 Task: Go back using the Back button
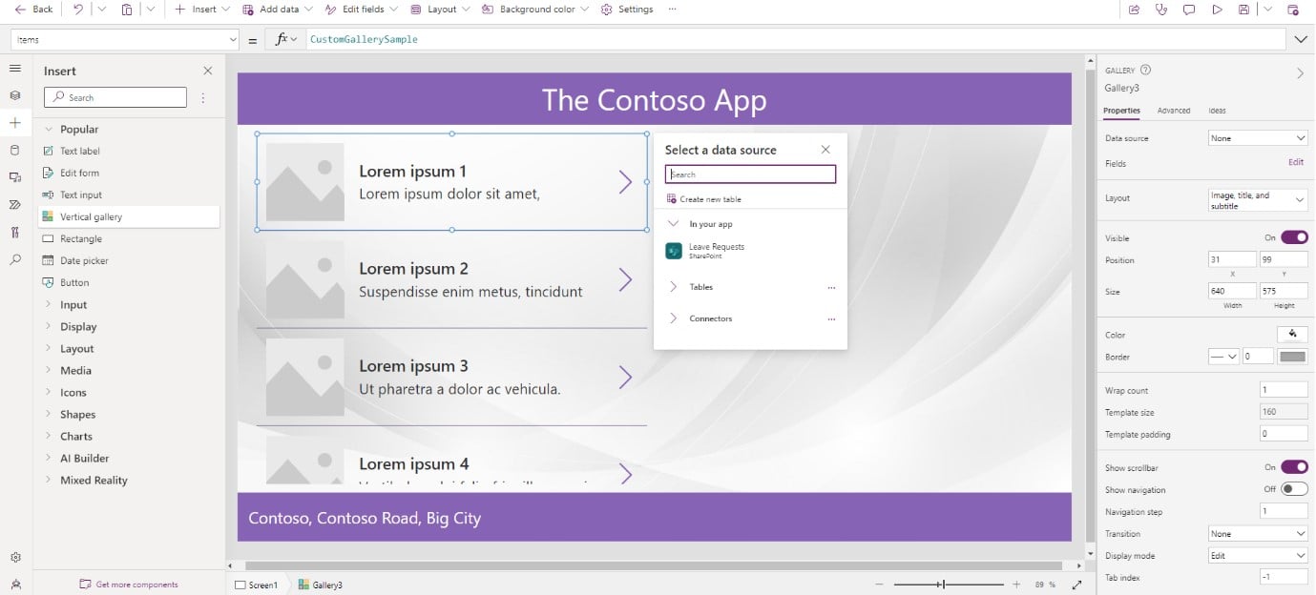coord(33,10)
